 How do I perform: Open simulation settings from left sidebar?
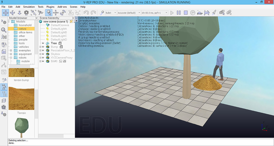click(x=4, y=22)
